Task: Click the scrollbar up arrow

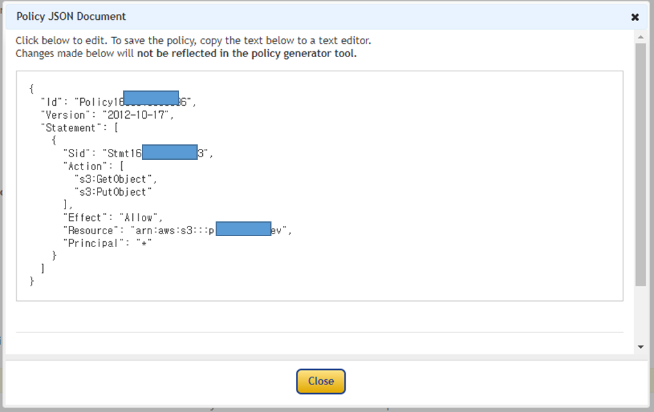Action: click(641, 37)
